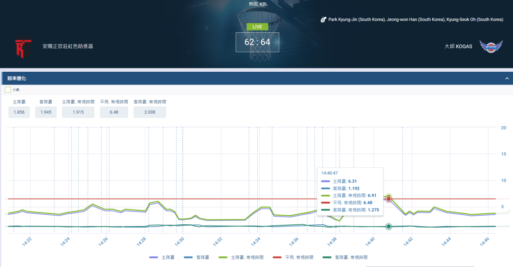This screenshot has height=267, width=513.
Task: Click the 韩国. KBL league label
Action: pos(258,4)
